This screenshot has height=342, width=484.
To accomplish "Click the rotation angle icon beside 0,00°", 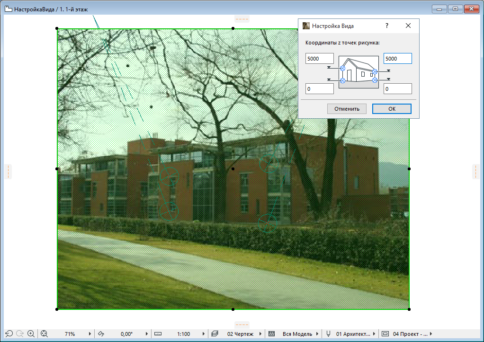I will (x=101, y=333).
